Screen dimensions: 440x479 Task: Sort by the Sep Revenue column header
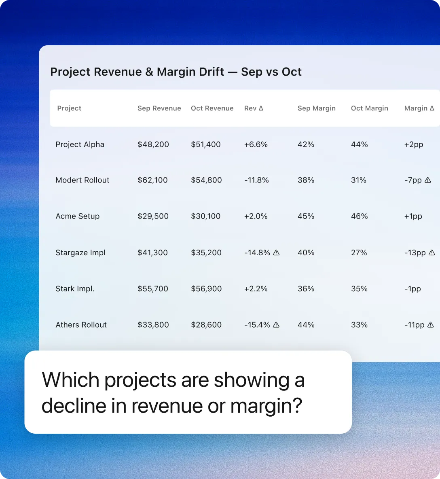159,108
